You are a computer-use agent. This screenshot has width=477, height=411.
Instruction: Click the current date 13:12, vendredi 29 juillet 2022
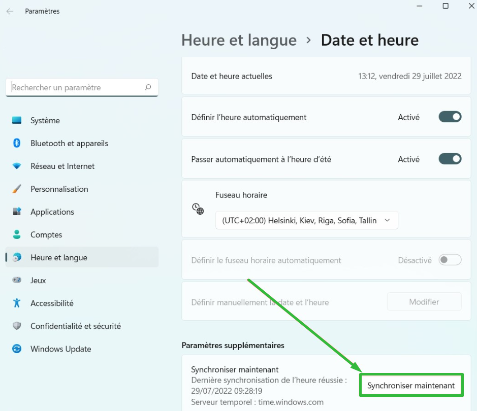(x=410, y=76)
